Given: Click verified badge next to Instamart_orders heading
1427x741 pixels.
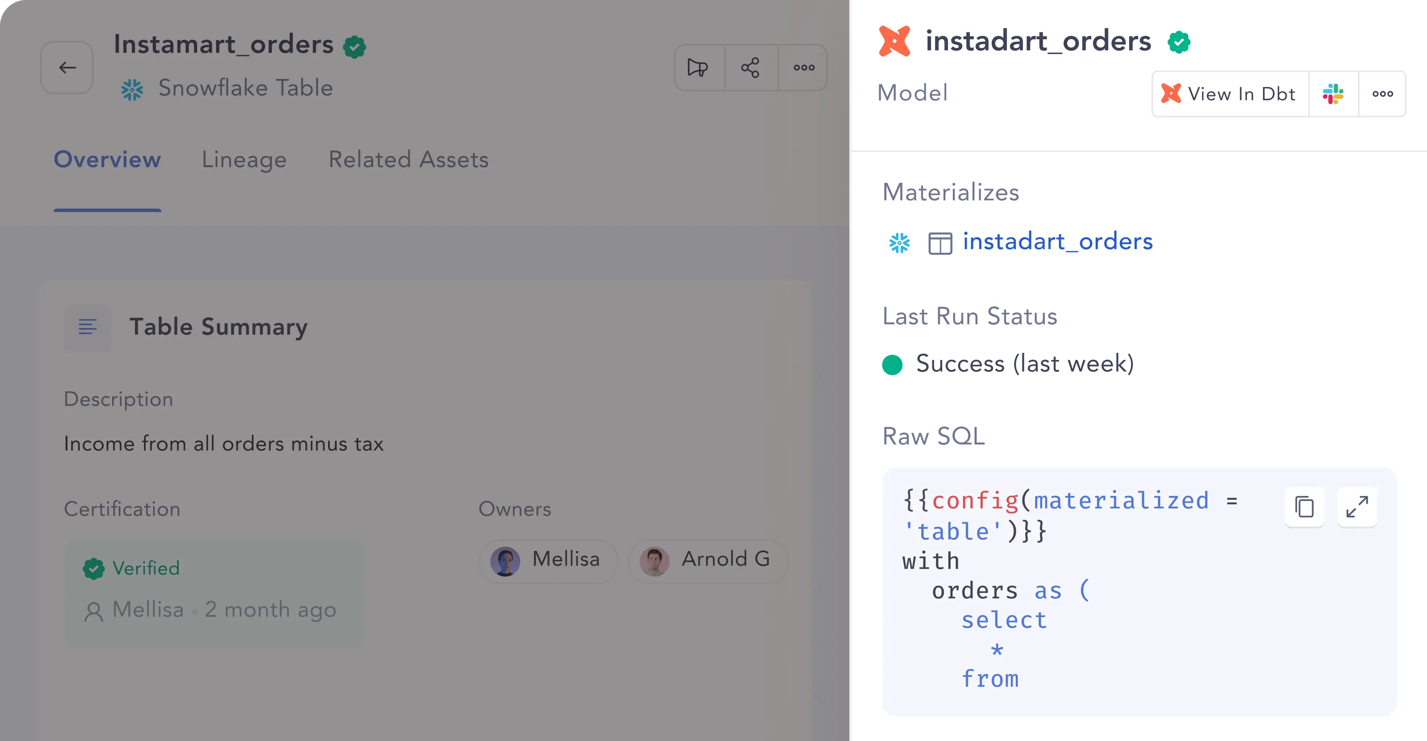Looking at the screenshot, I should click(x=355, y=47).
